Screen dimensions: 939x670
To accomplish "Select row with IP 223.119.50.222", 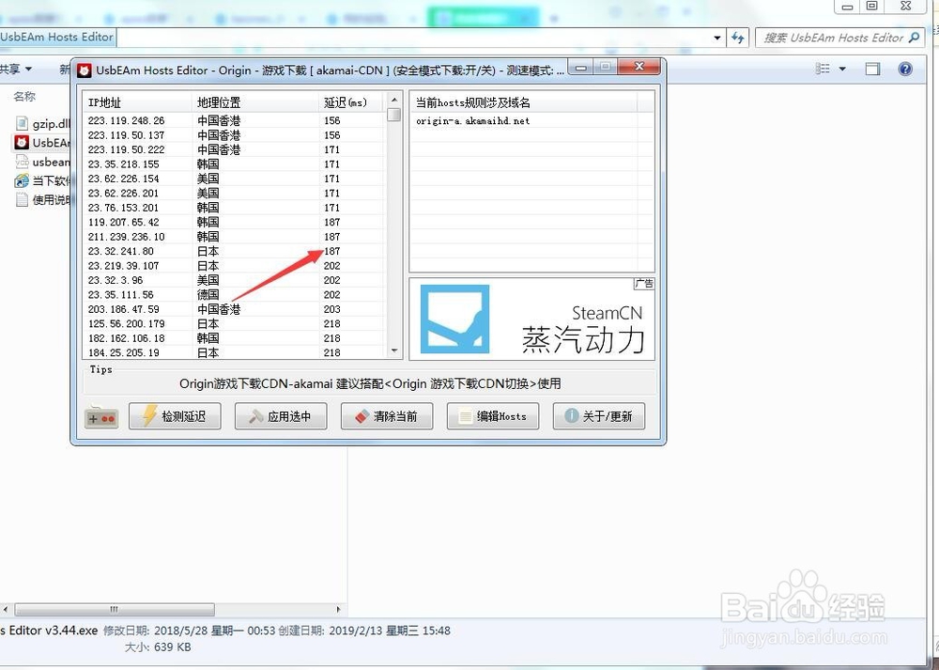I will pyautogui.click(x=234, y=149).
